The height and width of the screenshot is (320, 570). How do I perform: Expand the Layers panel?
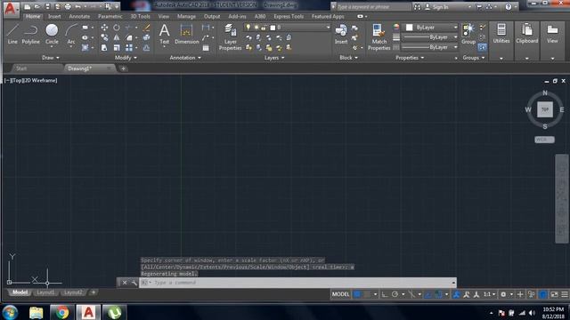coord(274,58)
